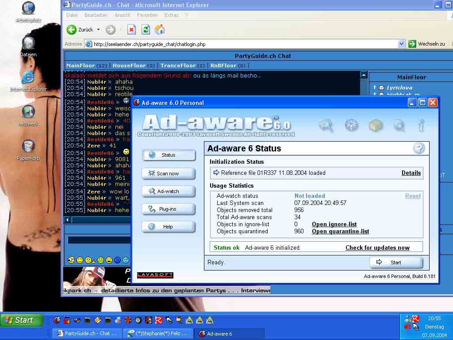Open the Zurück button history dropdown arrow

coord(98,30)
